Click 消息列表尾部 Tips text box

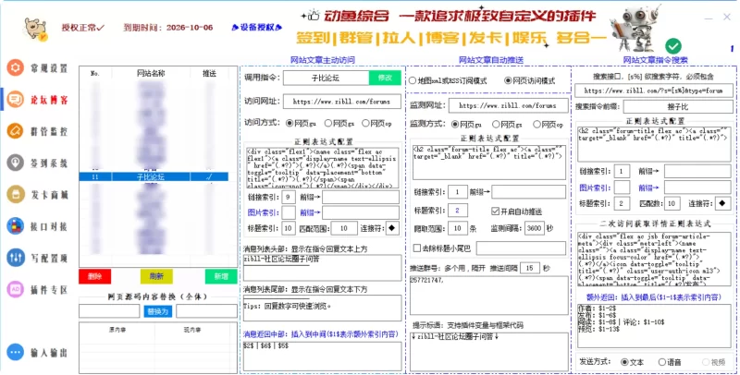tap(322, 308)
